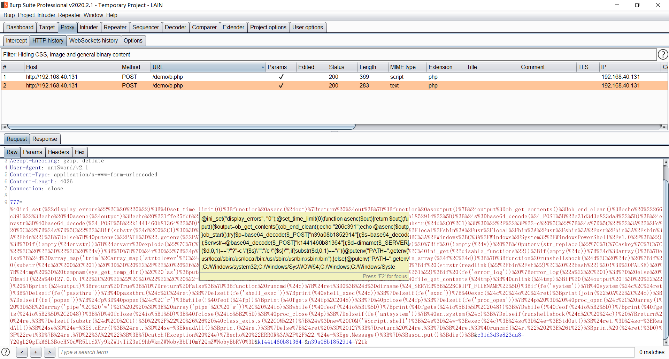The image size is (669, 359).
Task: Open the Repeater menu
Action: click(x=69, y=15)
